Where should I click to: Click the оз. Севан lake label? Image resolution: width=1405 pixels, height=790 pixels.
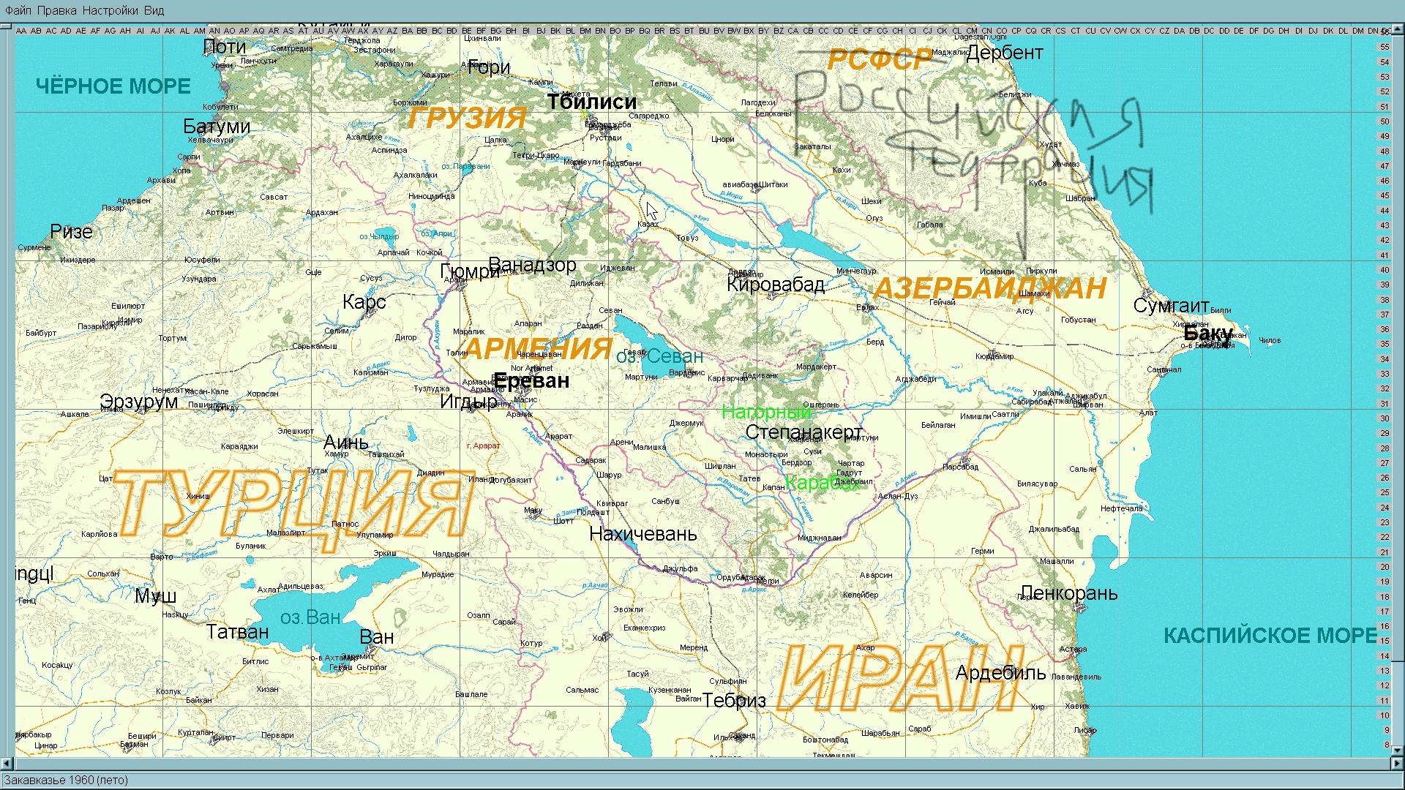tap(659, 357)
